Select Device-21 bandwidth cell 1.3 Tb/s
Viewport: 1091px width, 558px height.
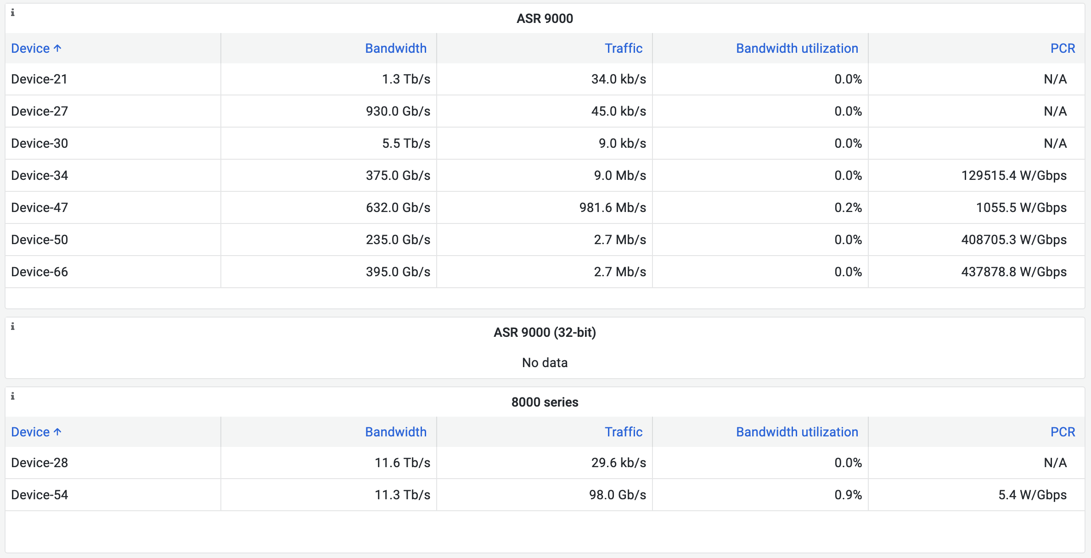tap(406, 79)
